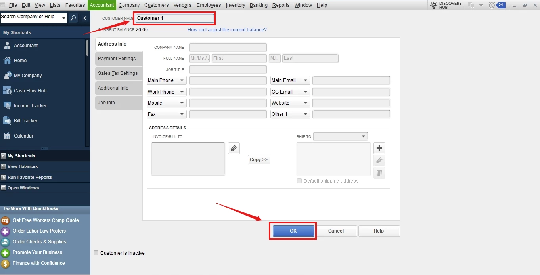Collapse the left icon bar arrow
540x275 pixels.
(x=85, y=18)
